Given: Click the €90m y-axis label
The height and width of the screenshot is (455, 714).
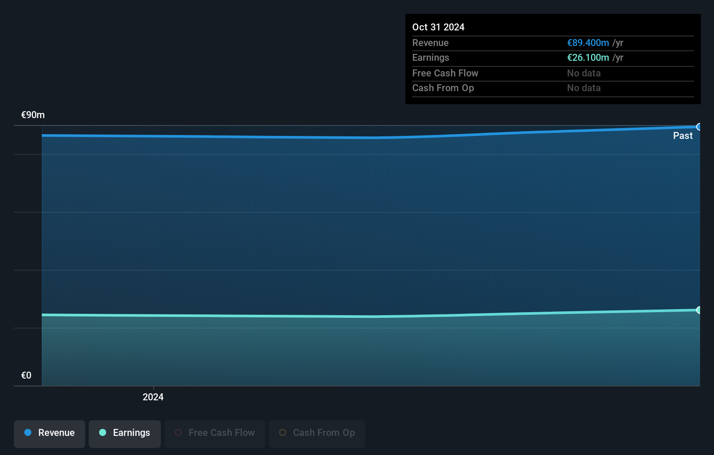Looking at the screenshot, I should 33,115.
